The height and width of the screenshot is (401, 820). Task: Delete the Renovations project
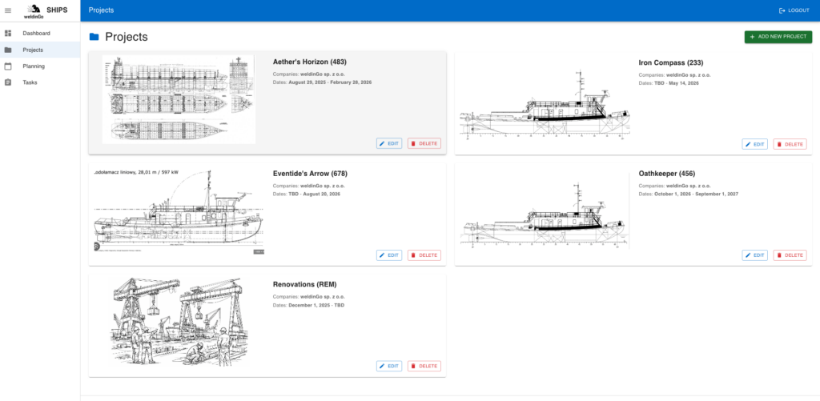click(424, 366)
